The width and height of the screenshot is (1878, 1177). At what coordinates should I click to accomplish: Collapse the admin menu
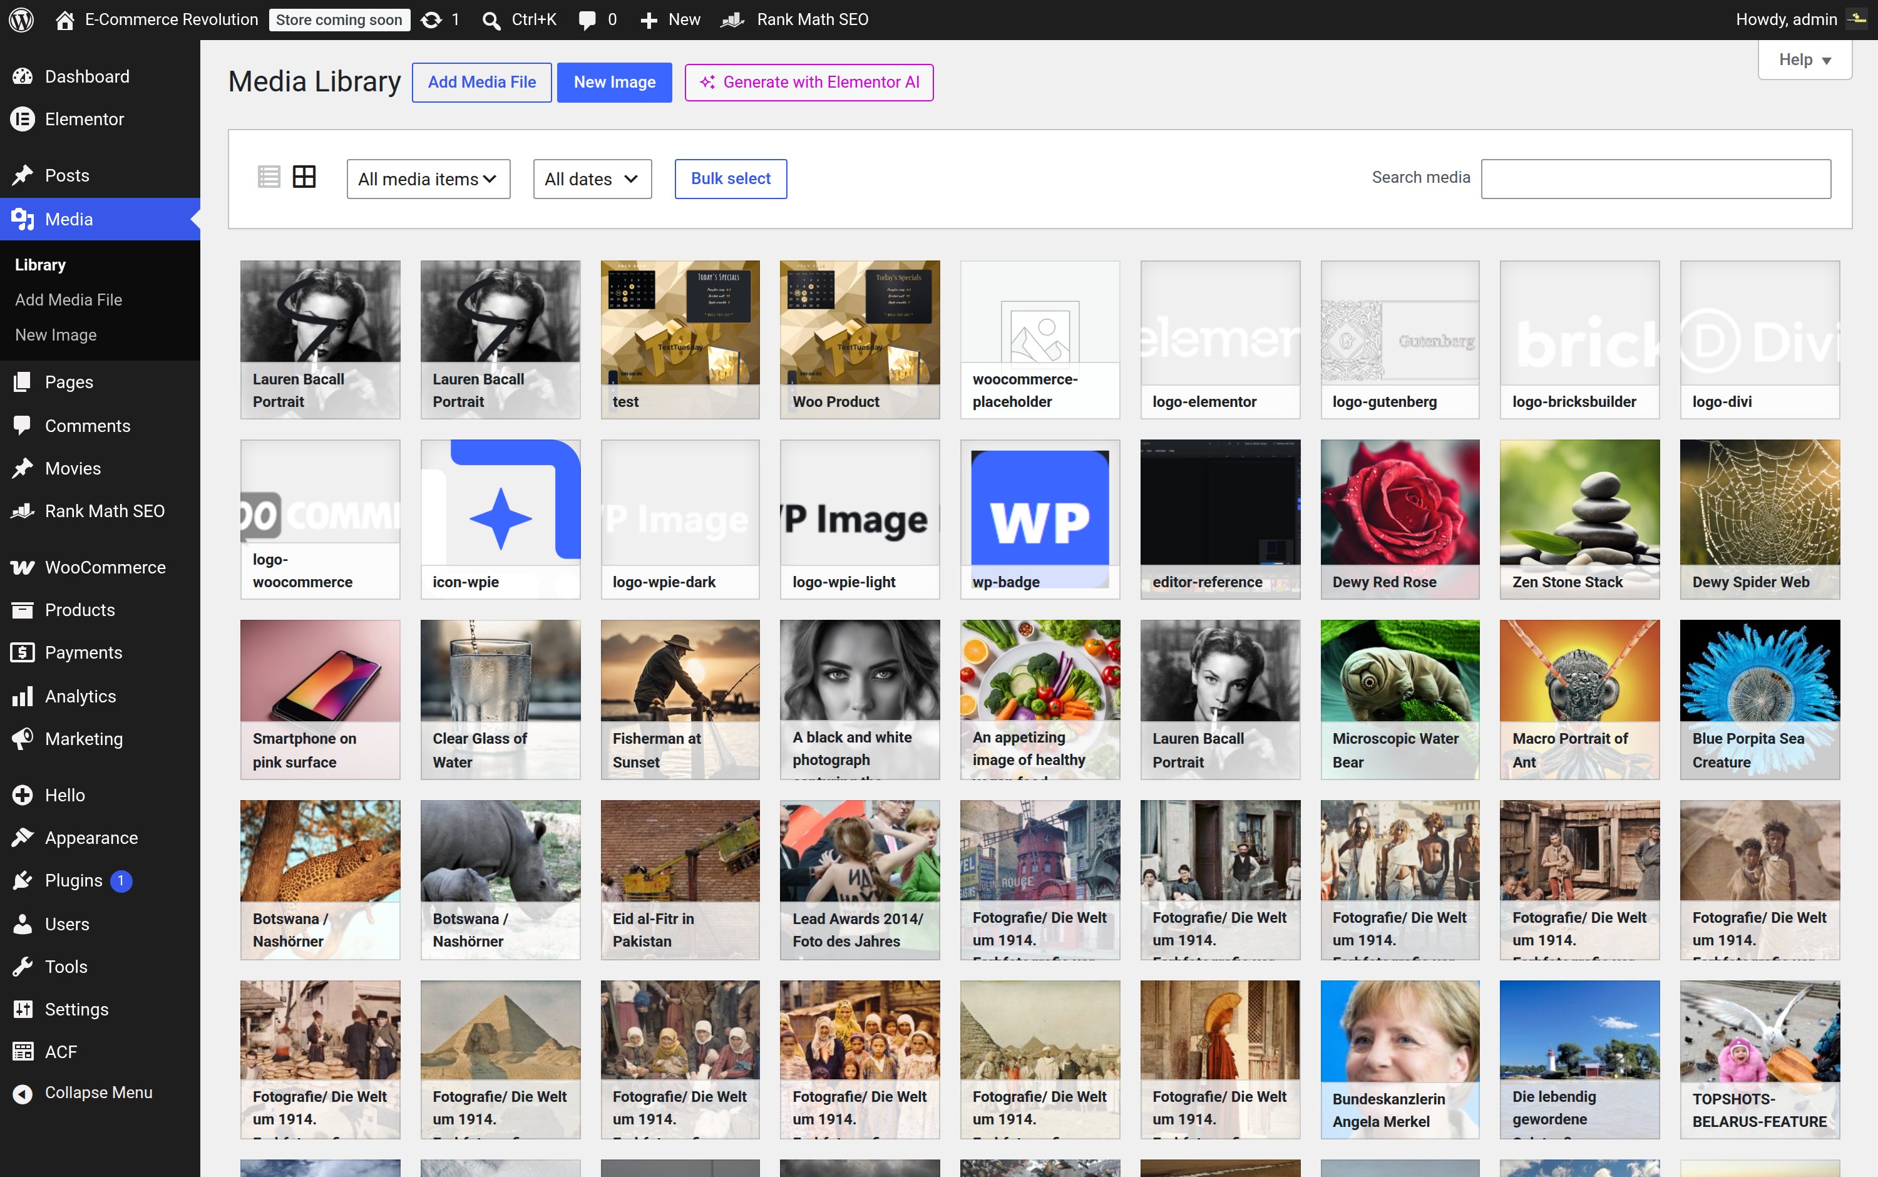(100, 1092)
